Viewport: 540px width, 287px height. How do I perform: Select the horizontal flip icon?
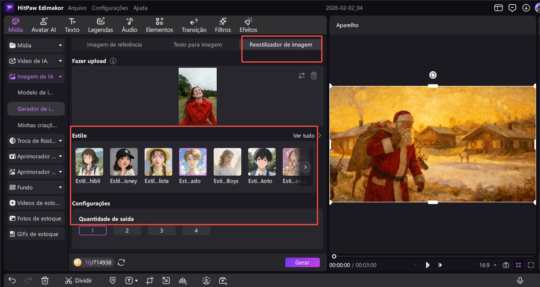click(x=183, y=281)
